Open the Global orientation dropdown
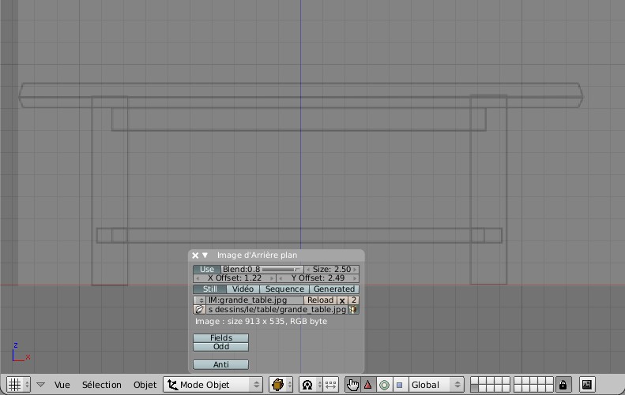 [435, 385]
